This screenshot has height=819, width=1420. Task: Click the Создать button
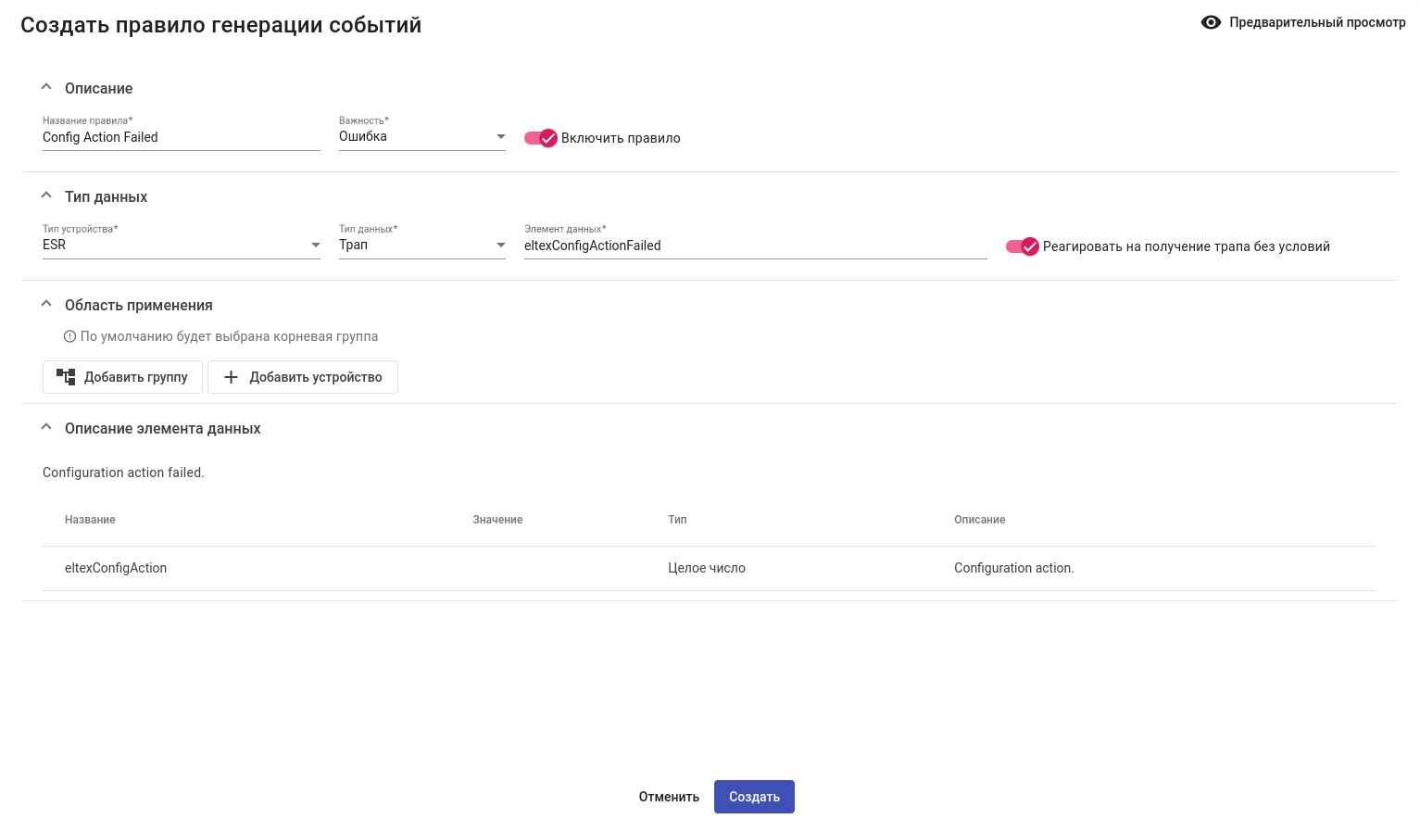[754, 797]
